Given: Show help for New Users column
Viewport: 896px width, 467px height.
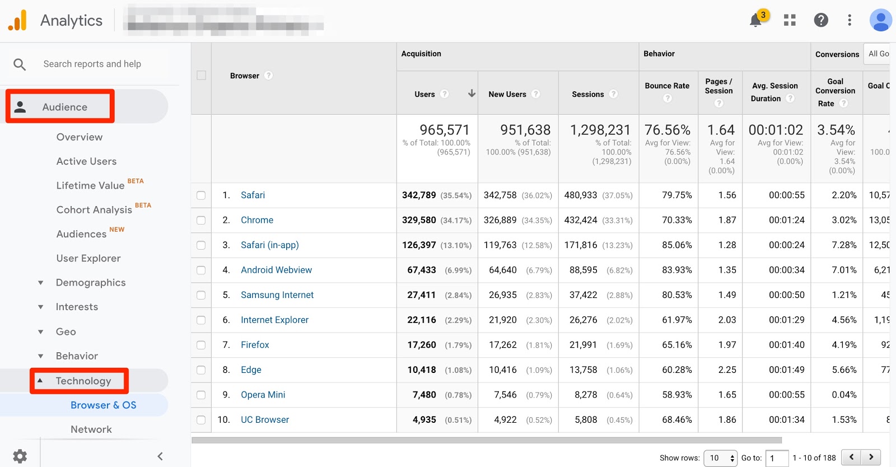Looking at the screenshot, I should 536,94.
